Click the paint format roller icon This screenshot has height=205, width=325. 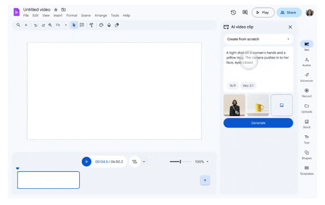coord(91,25)
